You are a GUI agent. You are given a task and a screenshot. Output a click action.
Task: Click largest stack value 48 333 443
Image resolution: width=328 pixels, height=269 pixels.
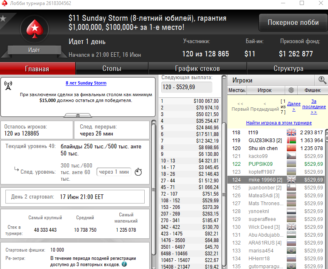click(45, 230)
